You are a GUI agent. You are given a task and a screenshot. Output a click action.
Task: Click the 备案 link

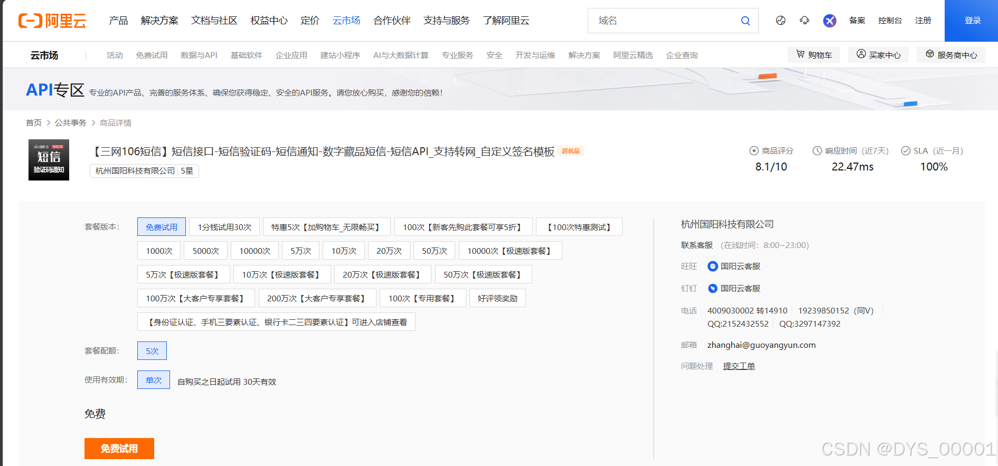(x=857, y=21)
